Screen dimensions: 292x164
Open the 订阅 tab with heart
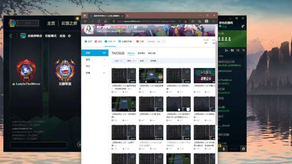(140, 42)
